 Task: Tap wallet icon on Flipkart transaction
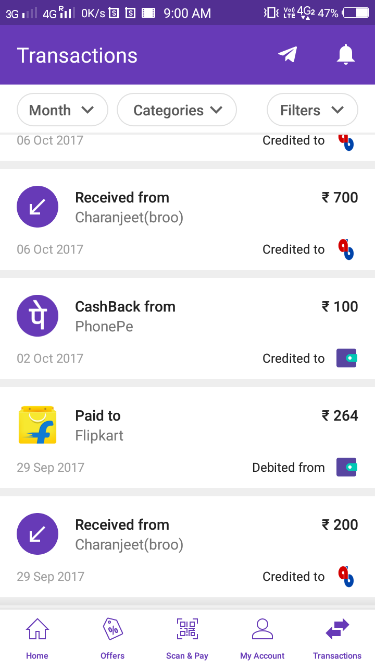346,467
